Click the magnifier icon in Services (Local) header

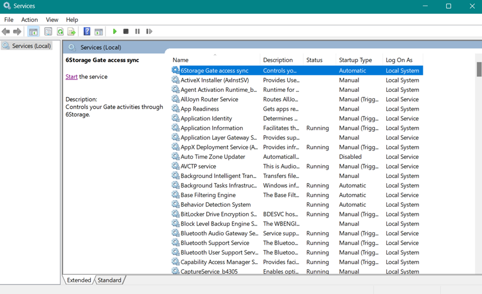(72, 47)
